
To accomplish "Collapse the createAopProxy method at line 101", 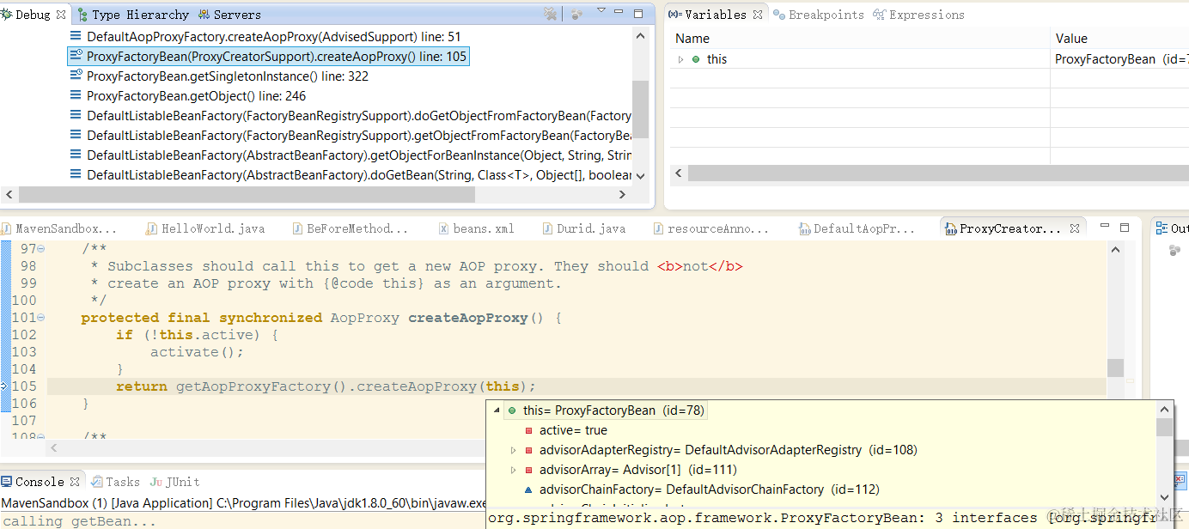I will tap(41, 318).
